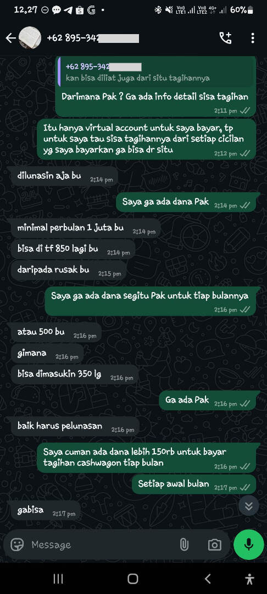Select the 'baik harus pelunasan' message bubble

pyautogui.click(x=75, y=426)
